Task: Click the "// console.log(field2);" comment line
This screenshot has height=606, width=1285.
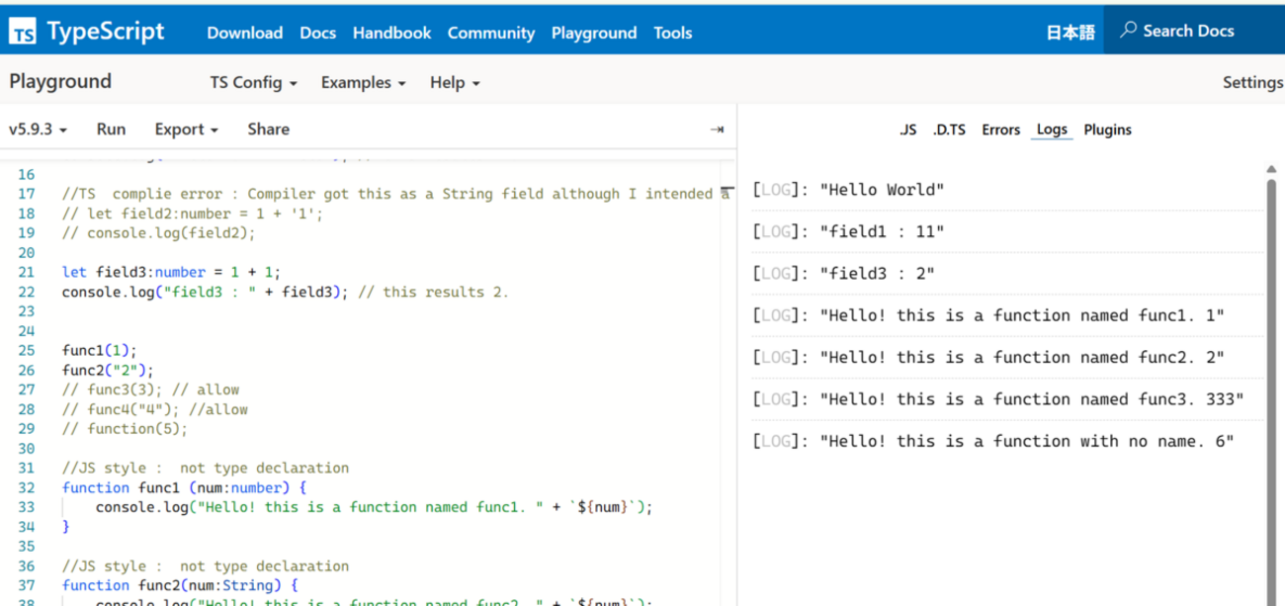Action: (x=158, y=233)
